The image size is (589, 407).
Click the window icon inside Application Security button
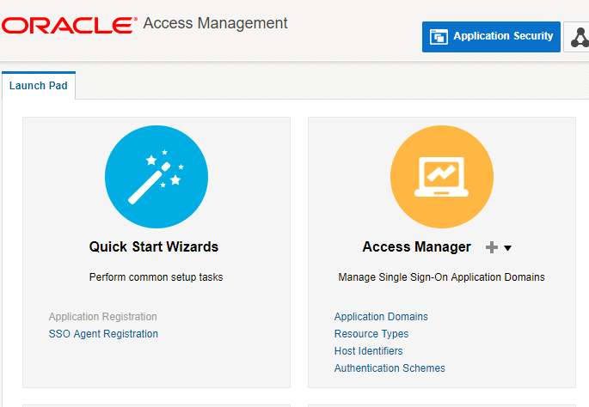(x=439, y=37)
